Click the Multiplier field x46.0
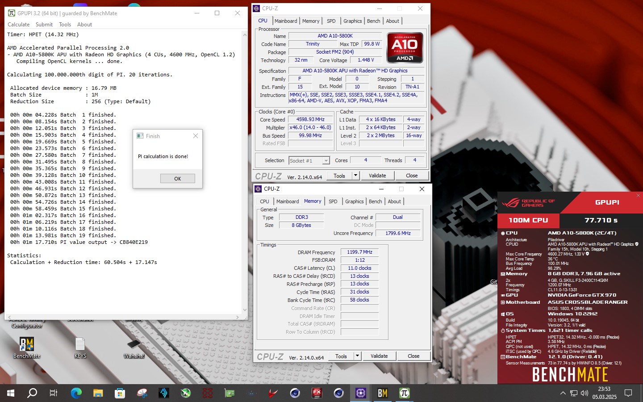643x402 pixels. coord(310,128)
